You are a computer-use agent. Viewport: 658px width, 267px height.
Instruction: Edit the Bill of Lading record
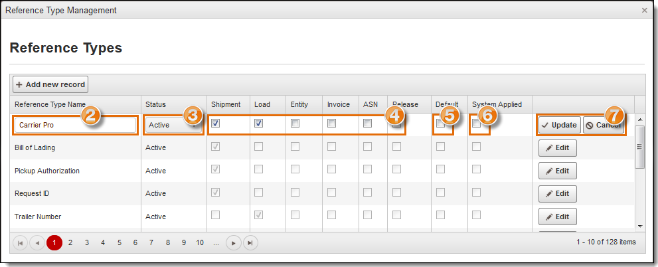(557, 148)
